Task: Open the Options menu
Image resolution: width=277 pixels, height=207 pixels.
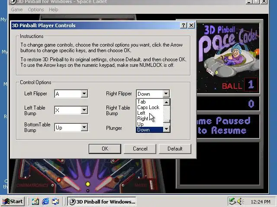Action: click(36, 9)
